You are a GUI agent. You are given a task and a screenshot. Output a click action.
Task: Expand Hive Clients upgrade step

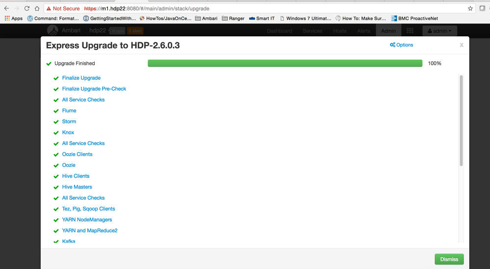click(x=76, y=176)
